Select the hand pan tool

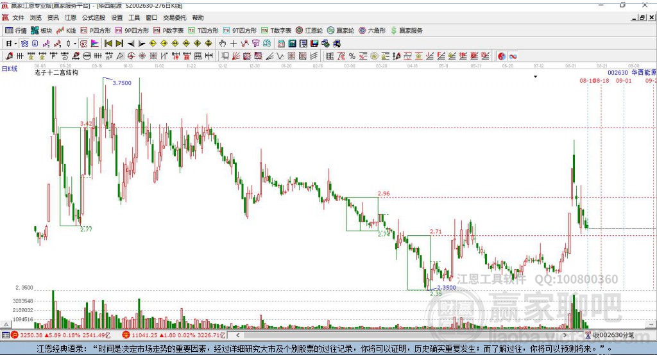[x=223, y=44]
